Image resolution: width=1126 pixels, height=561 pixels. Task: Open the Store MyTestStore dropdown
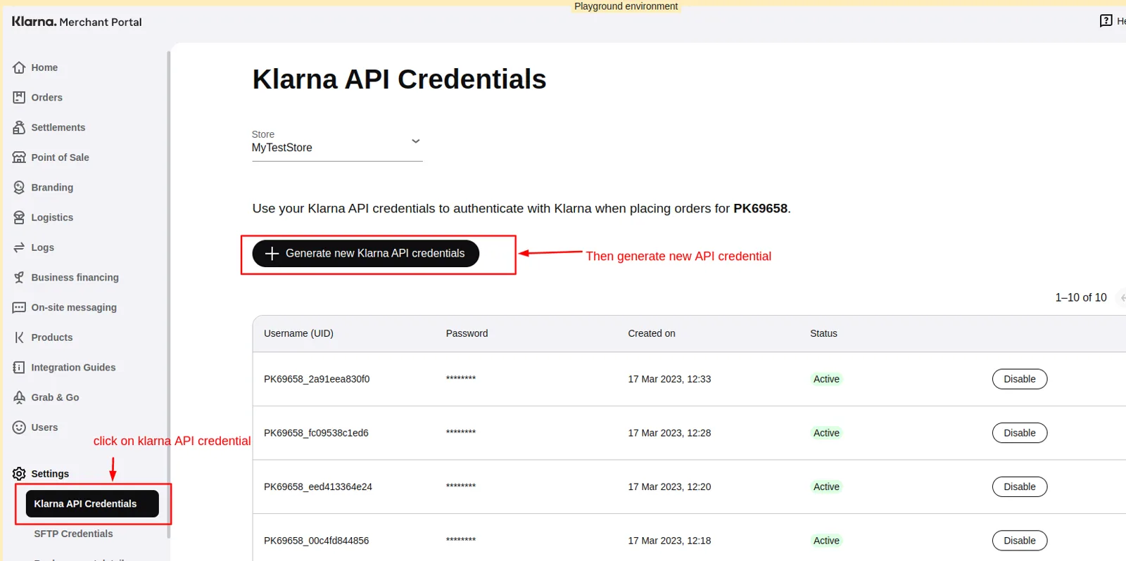(x=337, y=145)
